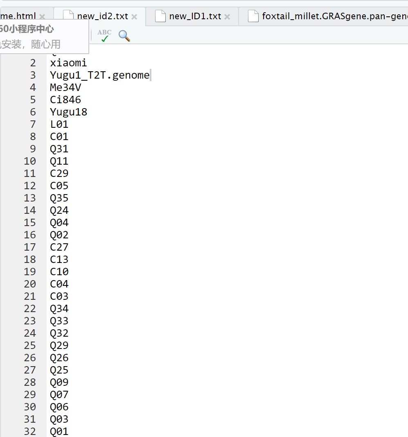
Task: Click line number 3 in gutter
Action: point(33,75)
